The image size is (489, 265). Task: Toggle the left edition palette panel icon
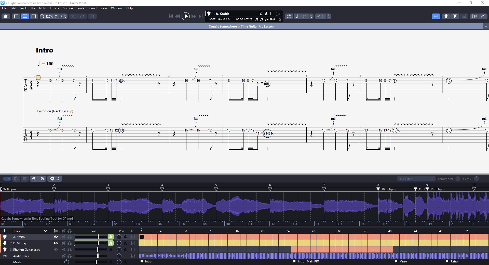click(16, 16)
